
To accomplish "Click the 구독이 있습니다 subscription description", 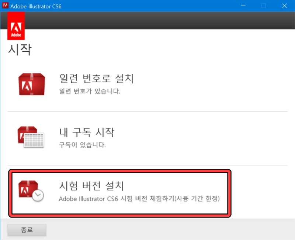I will (81, 145).
